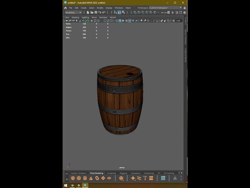Enable snap to points magnet

(143, 13)
